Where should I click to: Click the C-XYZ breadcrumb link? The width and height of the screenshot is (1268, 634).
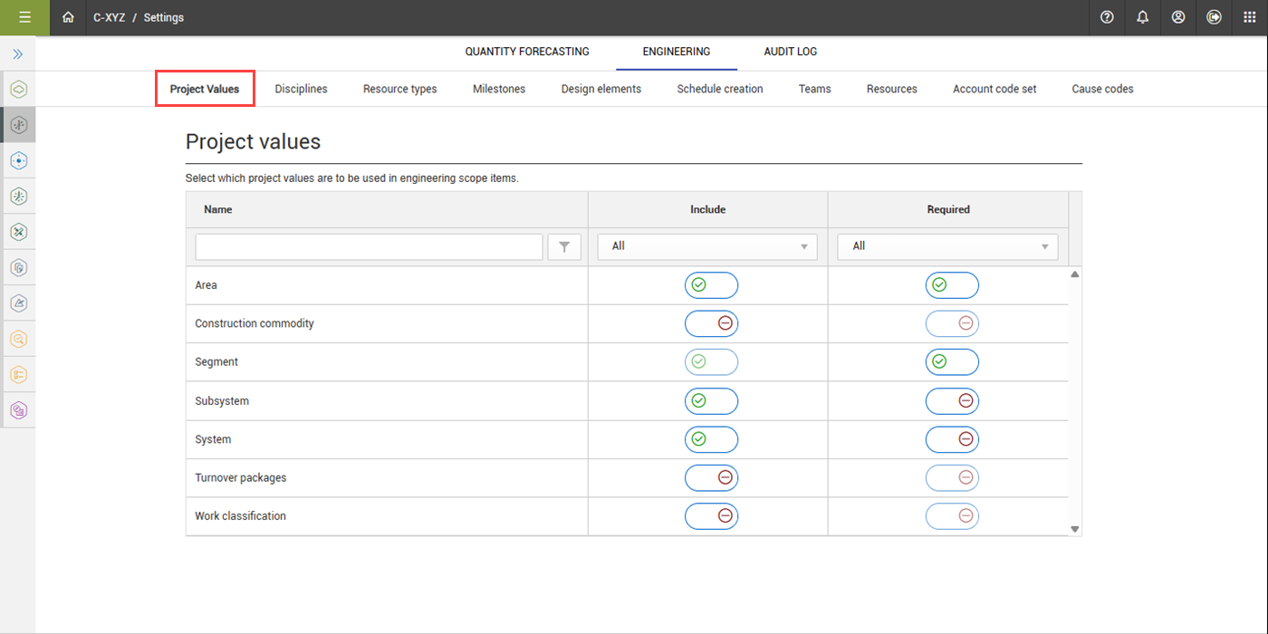(109, 17)
